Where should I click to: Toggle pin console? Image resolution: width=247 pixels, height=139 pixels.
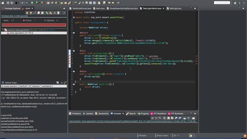[x=184, y=118]
